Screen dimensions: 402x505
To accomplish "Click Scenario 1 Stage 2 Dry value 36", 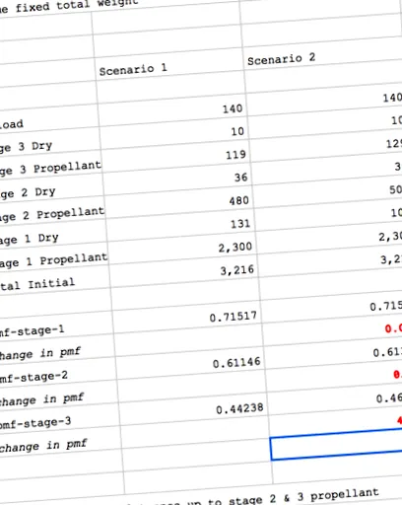I will pos(240,178).
